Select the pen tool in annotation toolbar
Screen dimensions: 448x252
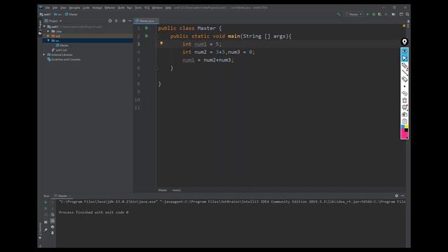coord(405,66)
